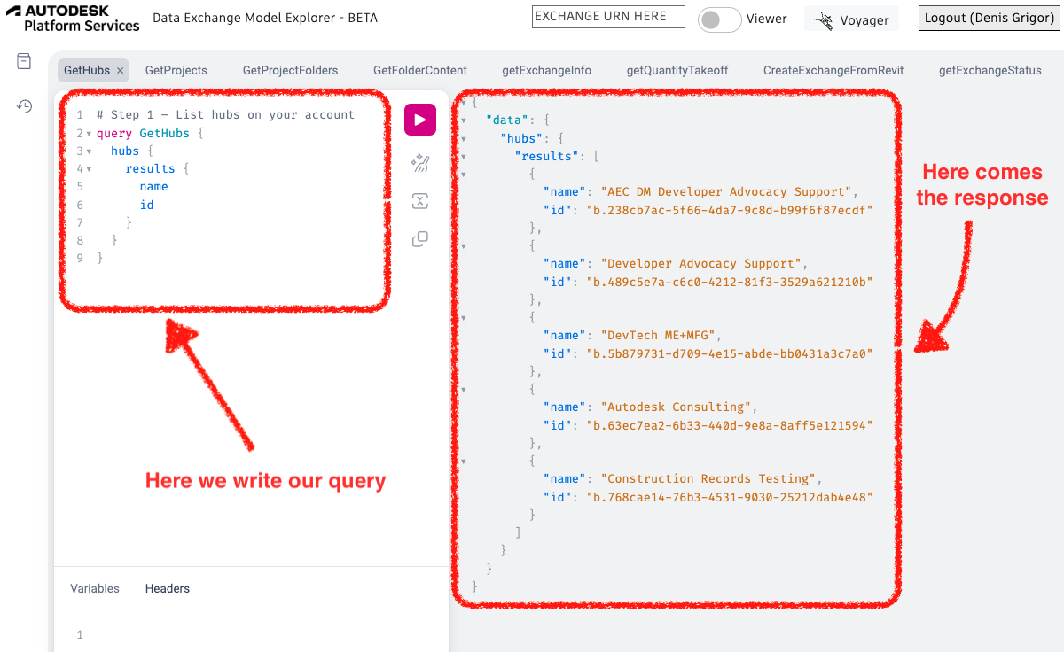The height and width of the screenshot is (652, 1064).
Task: Collapse the "hubs" node in response
Action: click(x=462, y=138)
